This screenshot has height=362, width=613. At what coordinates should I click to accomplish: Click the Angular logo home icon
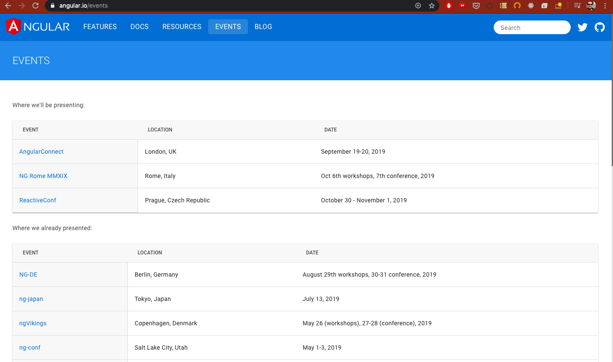pyautogui.click(x=38, y=26)
